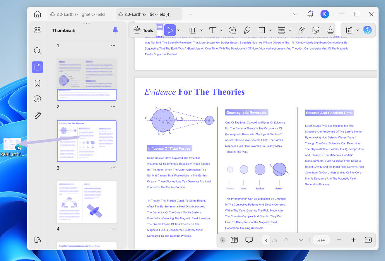
Task: Select the comment note tool
Action: (x=232, y=30)
